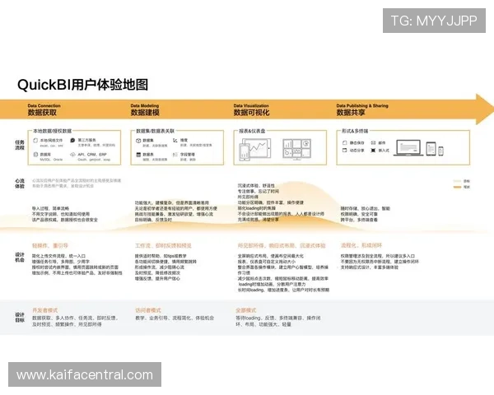The width and height of the screenshot is (494, 395).
Task: Click the 任务流程 row label
Action: (20, 145)
